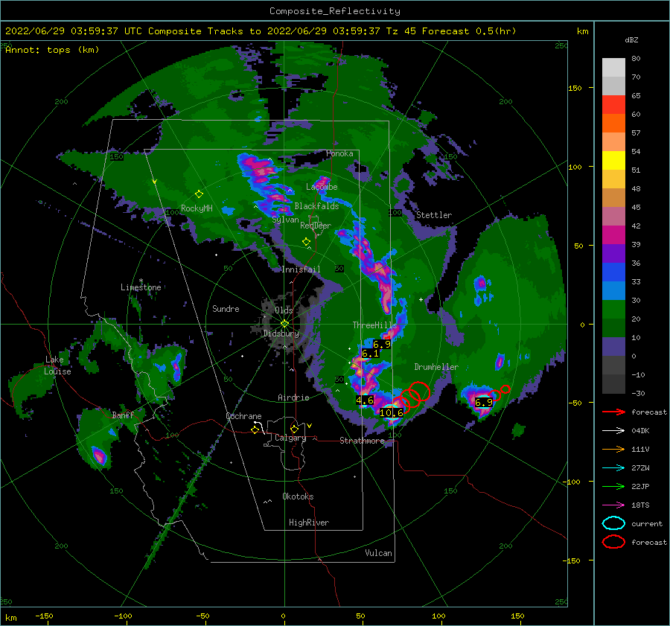Click the Calgary city label

pos(290,438)
